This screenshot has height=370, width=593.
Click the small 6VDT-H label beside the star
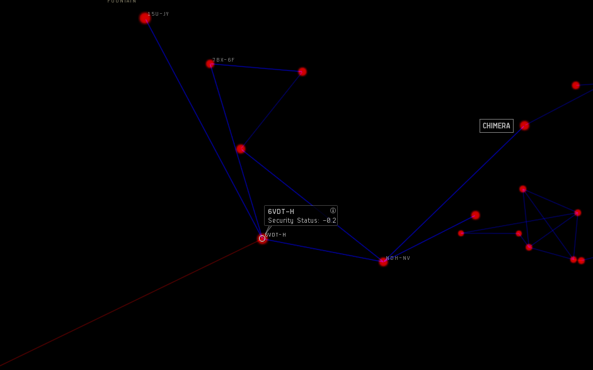coord(275,235)
